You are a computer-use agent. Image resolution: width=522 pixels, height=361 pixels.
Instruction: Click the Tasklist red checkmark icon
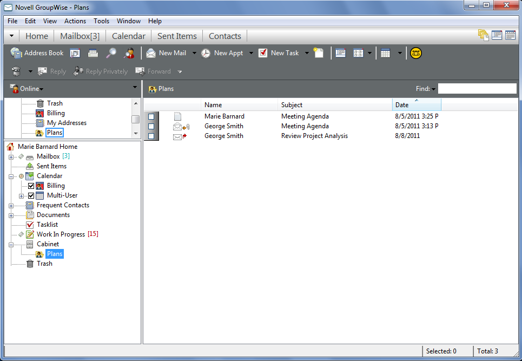(30, 225)
